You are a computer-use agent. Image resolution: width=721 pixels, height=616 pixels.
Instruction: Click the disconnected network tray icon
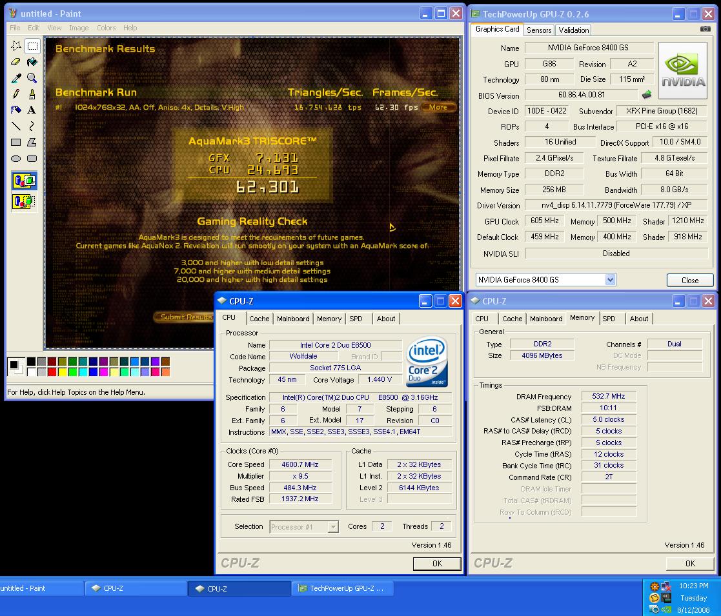pos(666,586)
